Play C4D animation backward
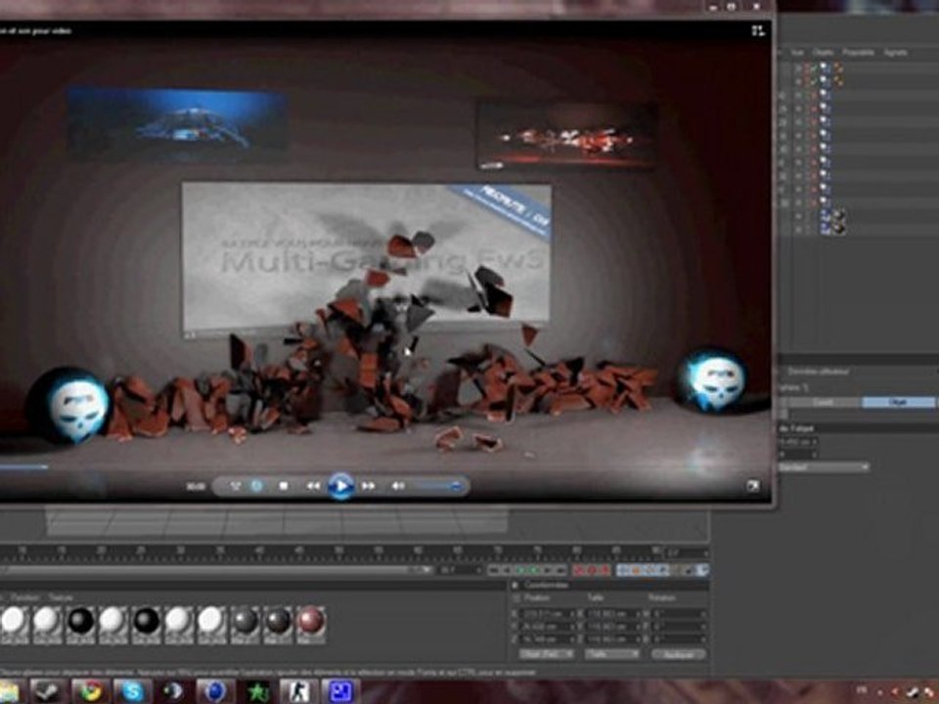939x704 pixels. [x=521, y=570]
